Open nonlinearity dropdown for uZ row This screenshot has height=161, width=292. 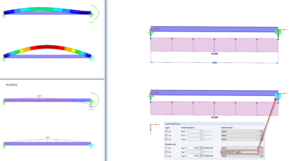click(240, 139)
